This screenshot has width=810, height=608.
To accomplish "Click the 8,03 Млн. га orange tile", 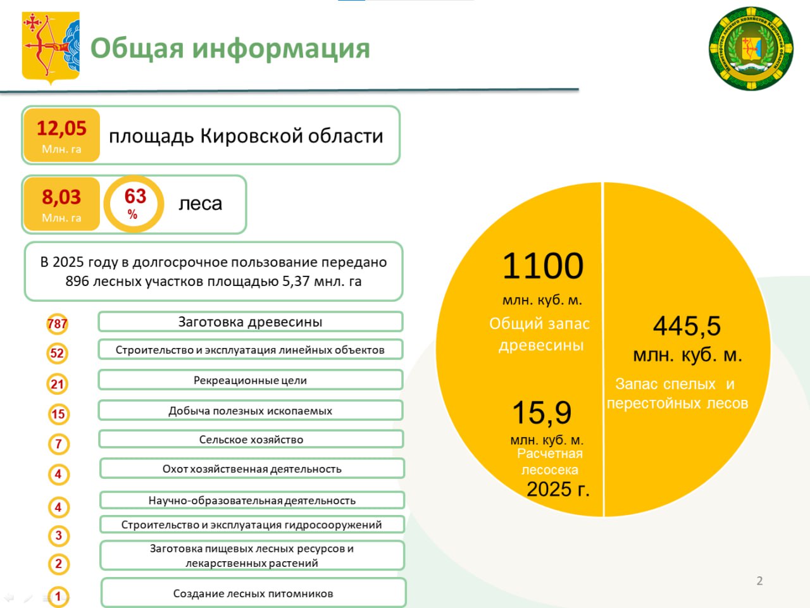I will tap(61, 204).
